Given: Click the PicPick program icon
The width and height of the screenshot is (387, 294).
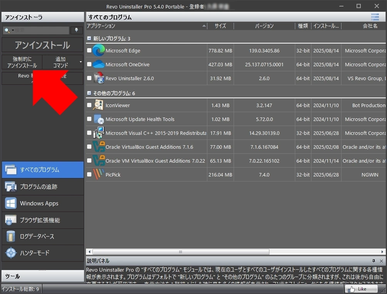Looking at the screenshot, I should point(98,174).
